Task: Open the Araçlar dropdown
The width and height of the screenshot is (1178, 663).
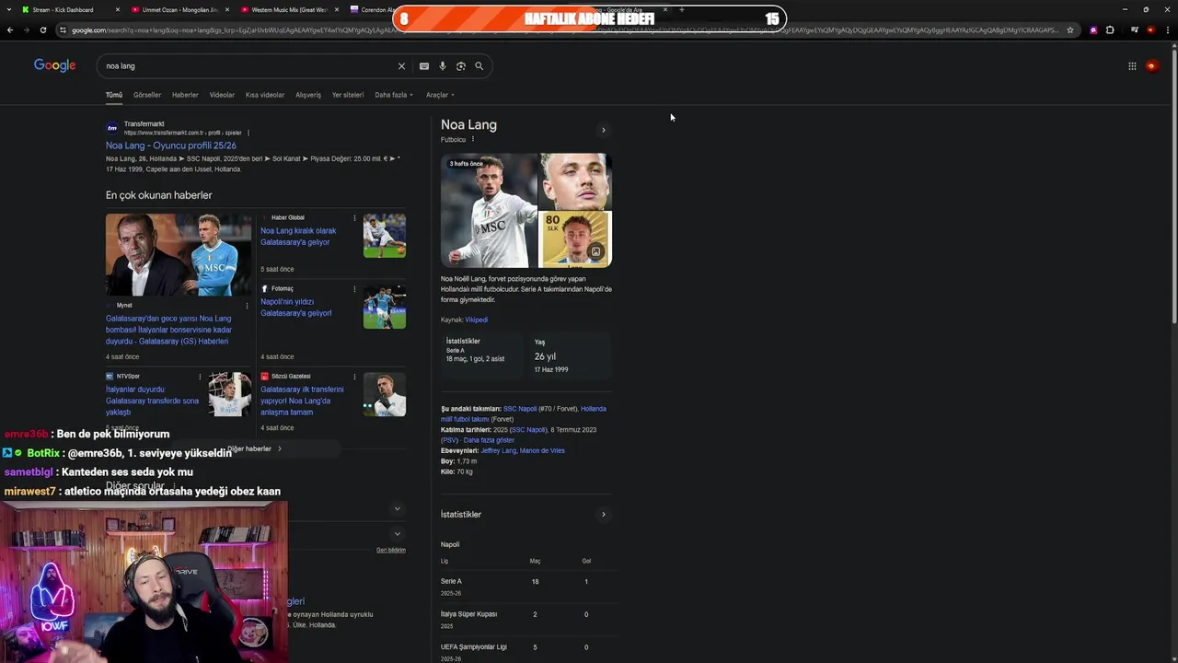Action: (440, 95)
